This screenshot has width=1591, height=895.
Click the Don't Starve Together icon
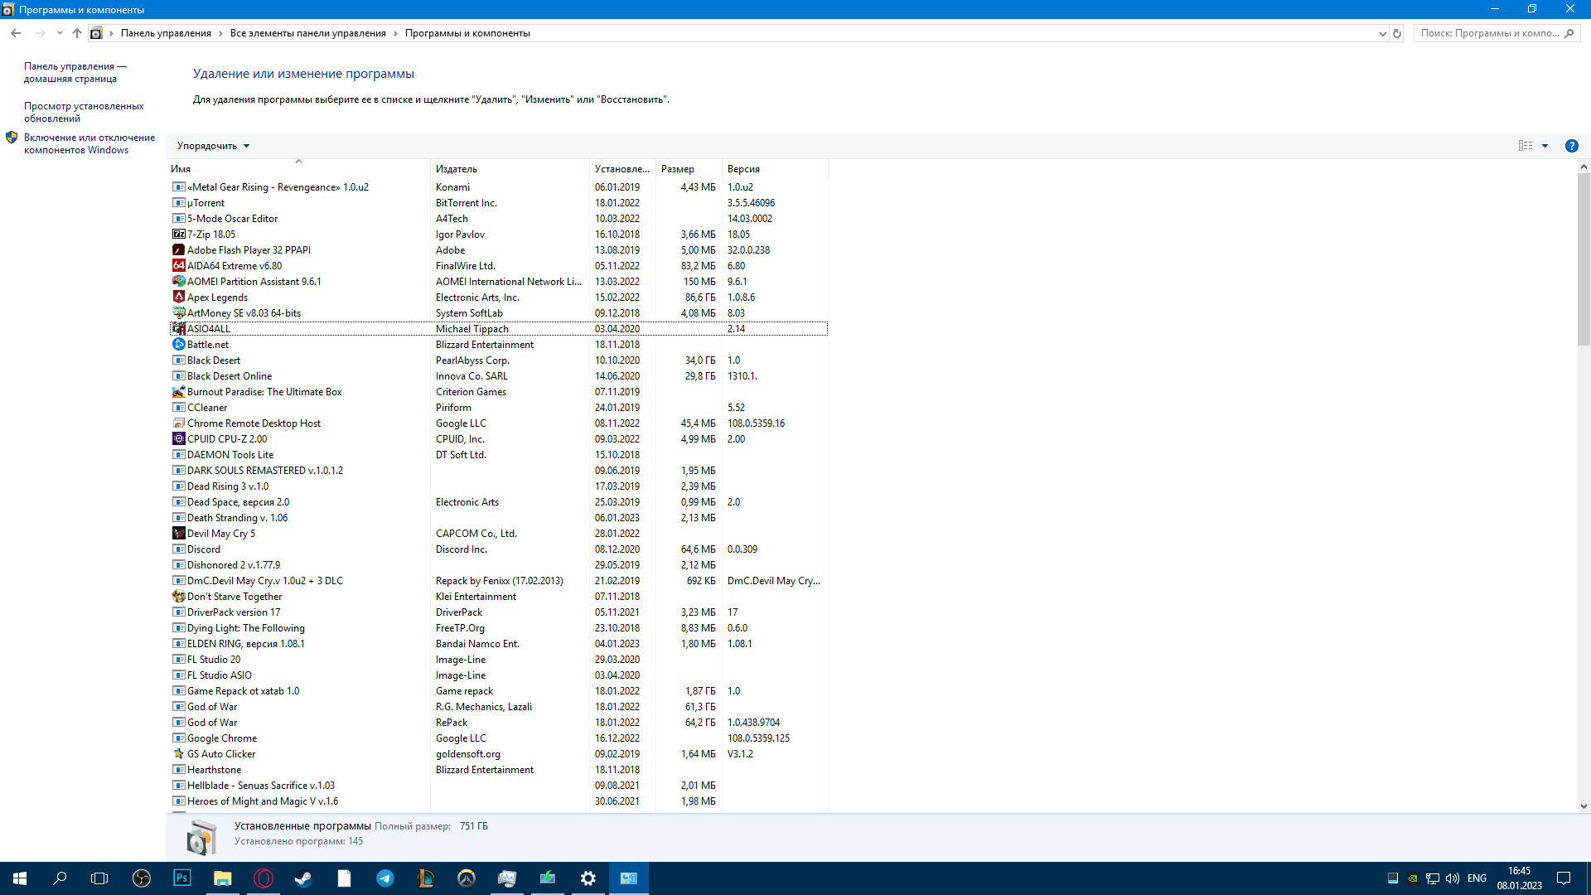coord(178,597)
